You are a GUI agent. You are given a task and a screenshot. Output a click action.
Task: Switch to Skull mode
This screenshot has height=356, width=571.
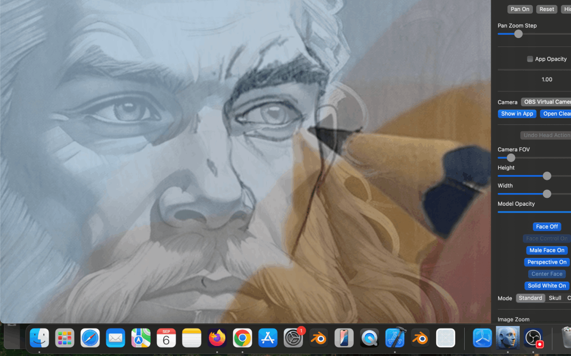pyautogui.click(x=555, y=298)
